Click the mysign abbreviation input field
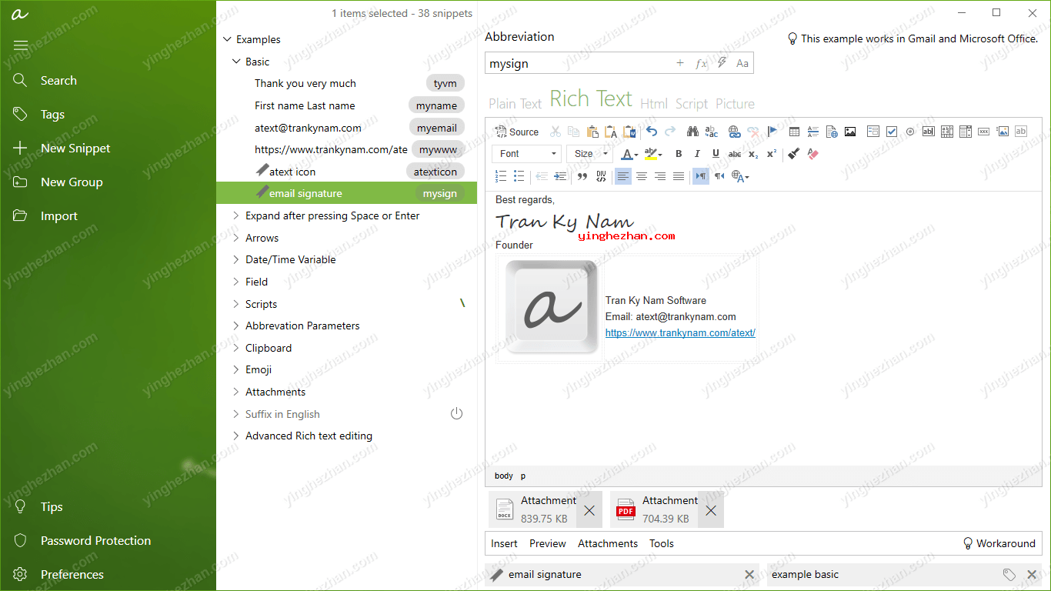The height and width of the screenshot is (591, 1051). [577, 63]
